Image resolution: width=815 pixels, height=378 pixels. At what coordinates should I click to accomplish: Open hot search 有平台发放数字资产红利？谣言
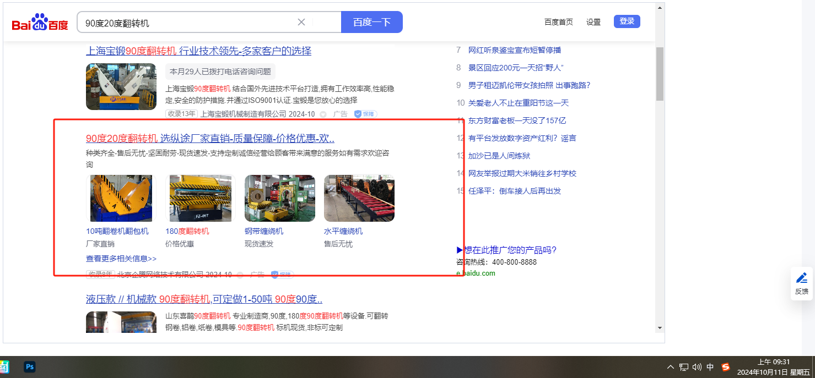522,138
